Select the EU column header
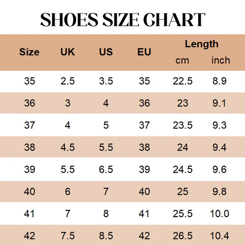The height and width of the screenshot is (245, 245). (144, 52)
